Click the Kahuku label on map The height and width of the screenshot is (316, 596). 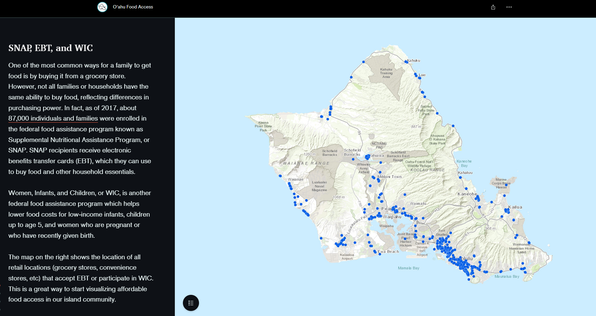pos(414,60)
